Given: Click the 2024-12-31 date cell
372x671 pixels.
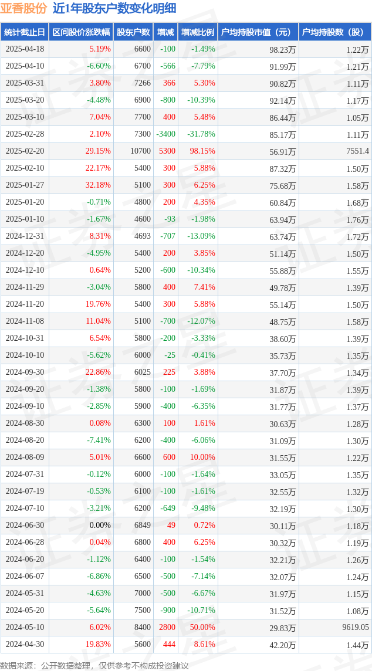Looking at the screenshot, I should coord(25,236).
